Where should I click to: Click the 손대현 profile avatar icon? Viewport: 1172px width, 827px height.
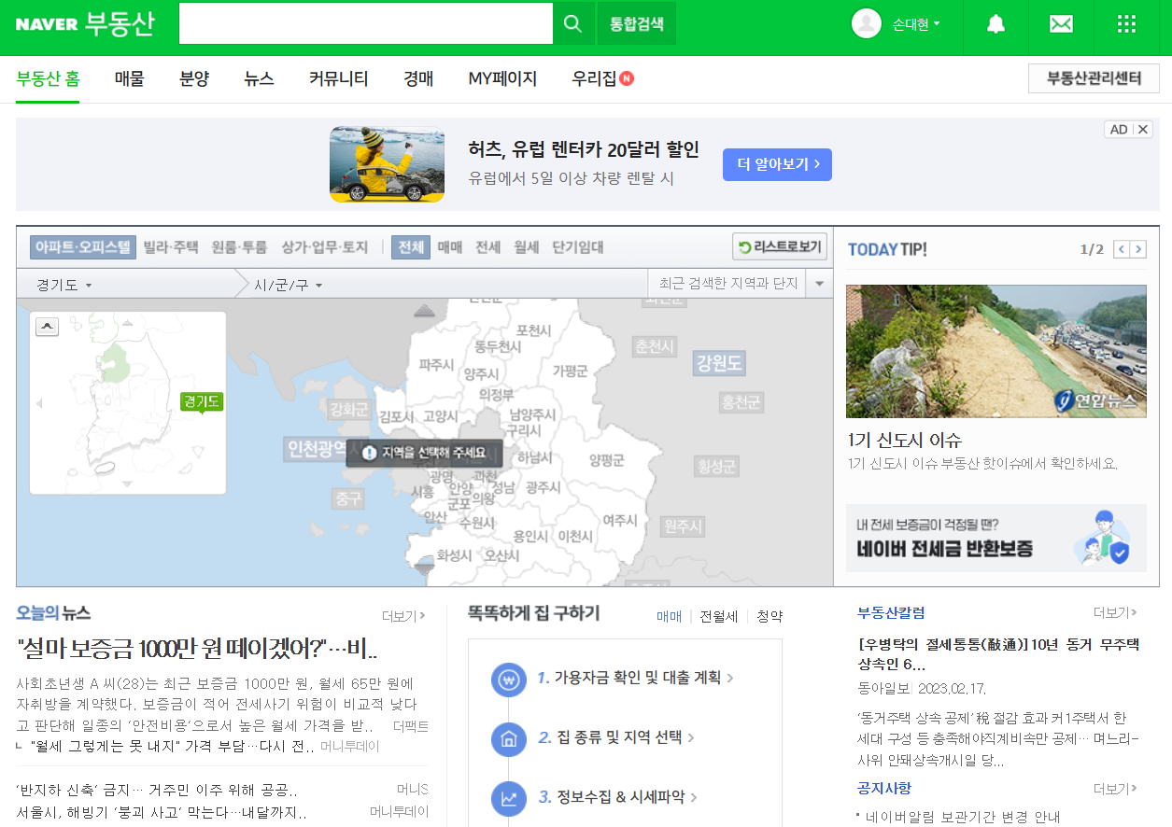(x=867, y=24)
